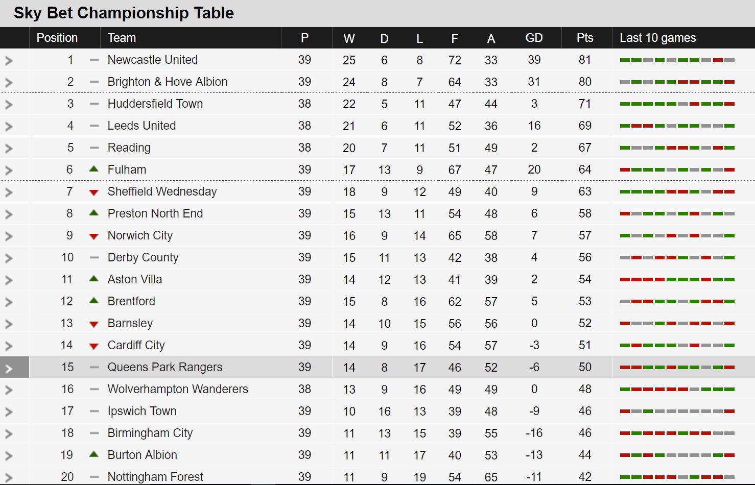Image resolution: width=755 pixels, height=485 pixels.
Task: Open the Leeds United team link
Action: tap(141, 126)
